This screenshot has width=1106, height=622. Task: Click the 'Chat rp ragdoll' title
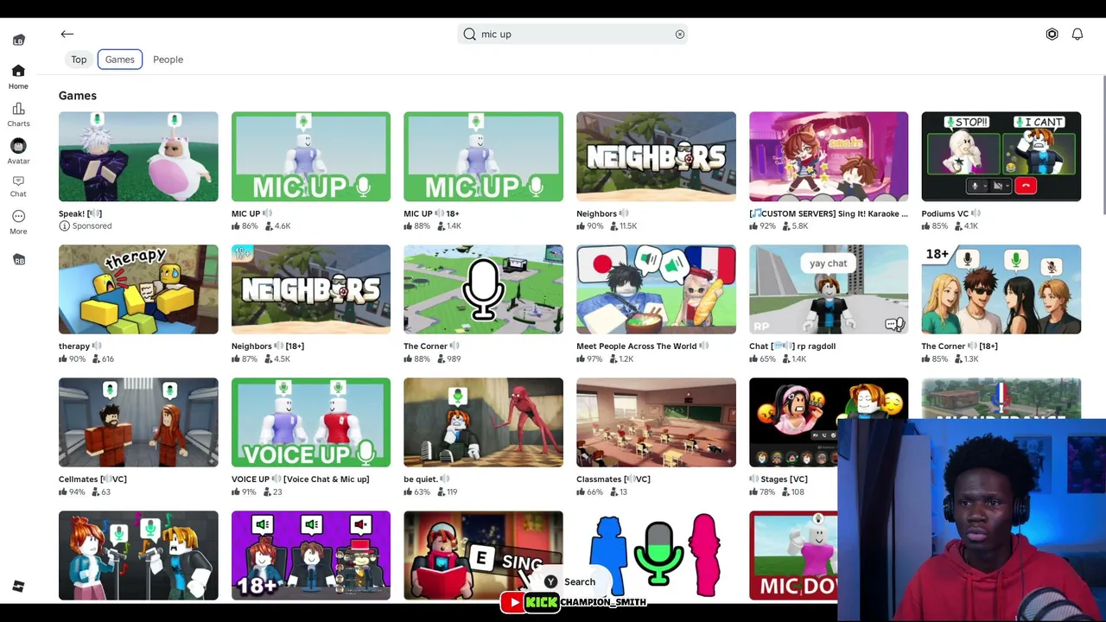[792, 346]
